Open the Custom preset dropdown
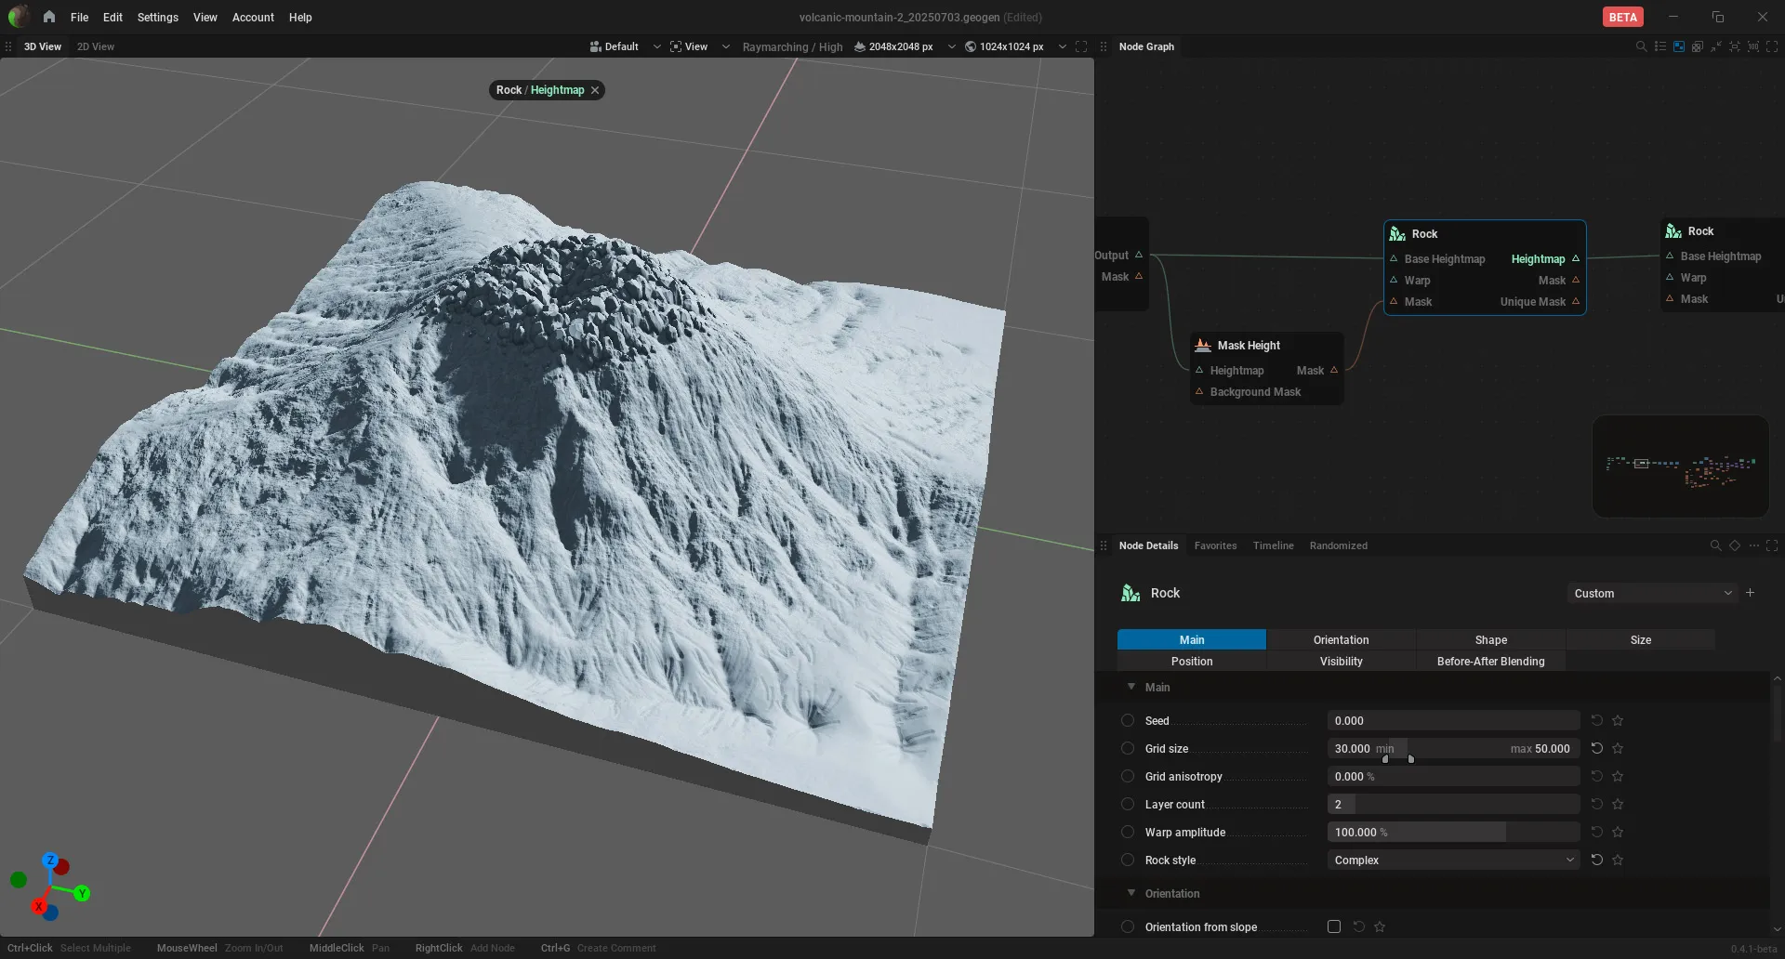The image size is (1785, 959). [1652, 593]
